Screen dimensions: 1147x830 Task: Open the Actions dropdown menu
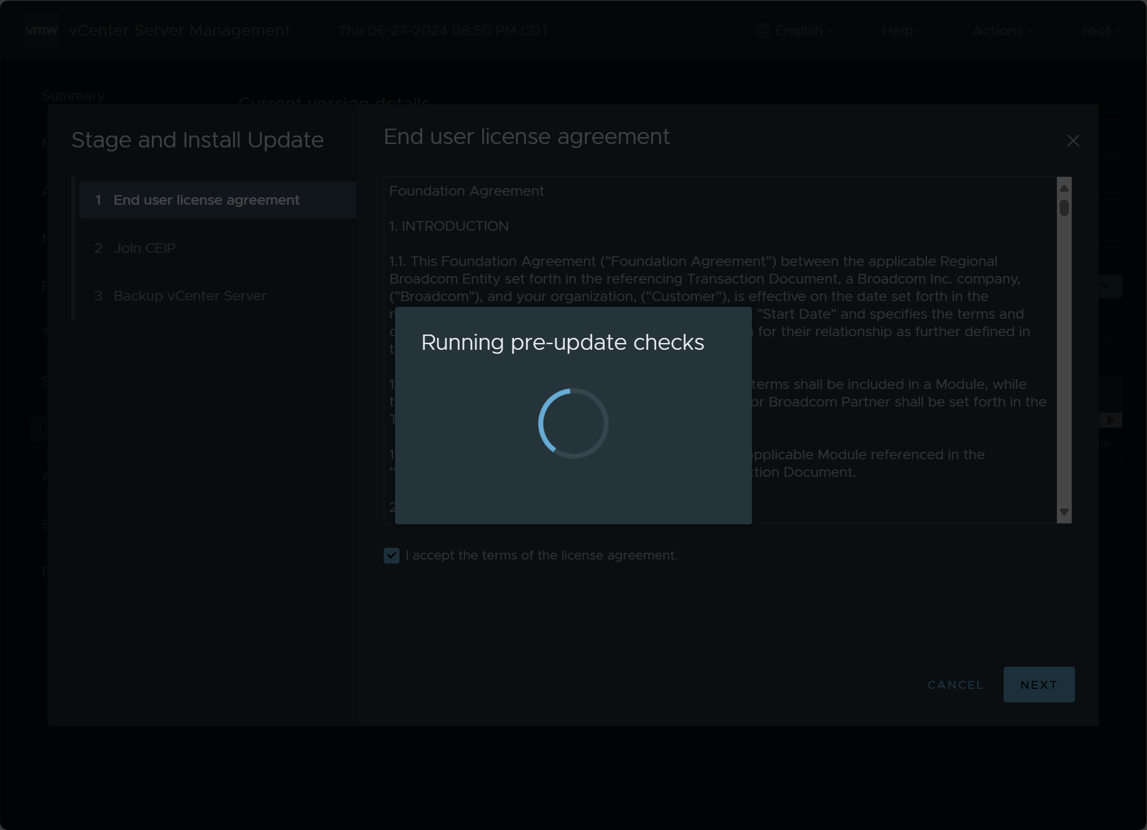coord(1002,31)
